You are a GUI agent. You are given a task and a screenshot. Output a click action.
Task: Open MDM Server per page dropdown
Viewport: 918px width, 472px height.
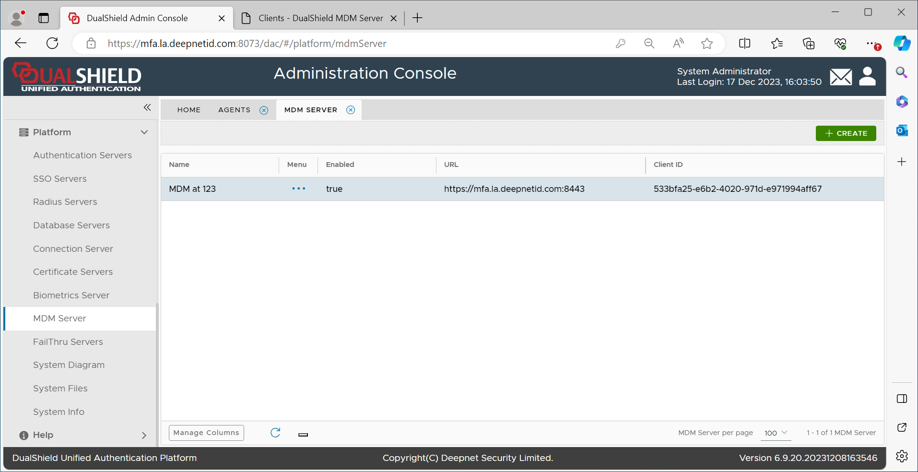tap(776, 433)
